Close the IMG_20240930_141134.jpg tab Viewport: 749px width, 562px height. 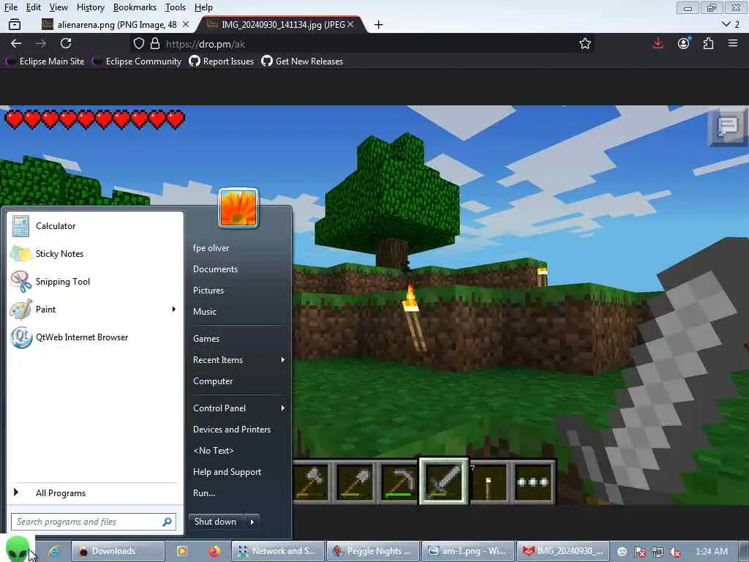click(350, 24)
